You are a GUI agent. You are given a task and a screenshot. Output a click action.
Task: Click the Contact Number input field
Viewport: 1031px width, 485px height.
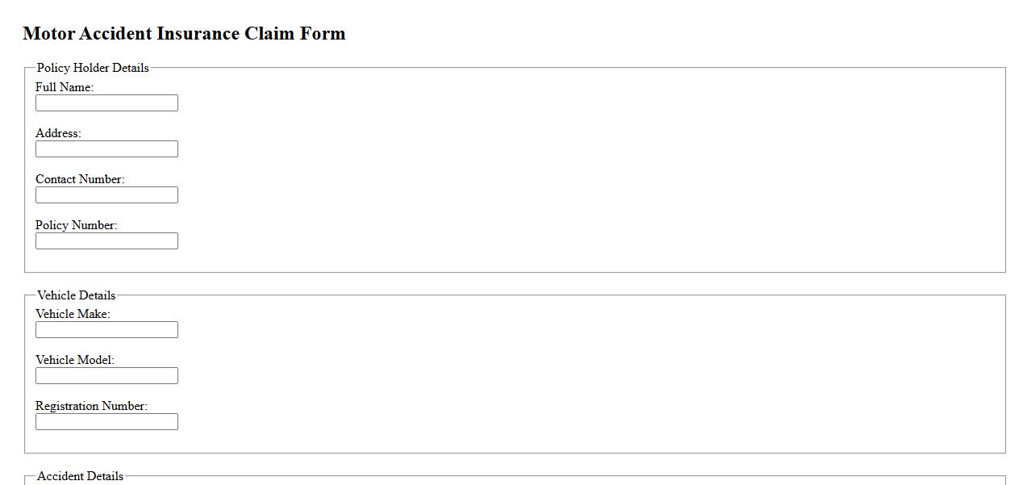pos(106,195)
